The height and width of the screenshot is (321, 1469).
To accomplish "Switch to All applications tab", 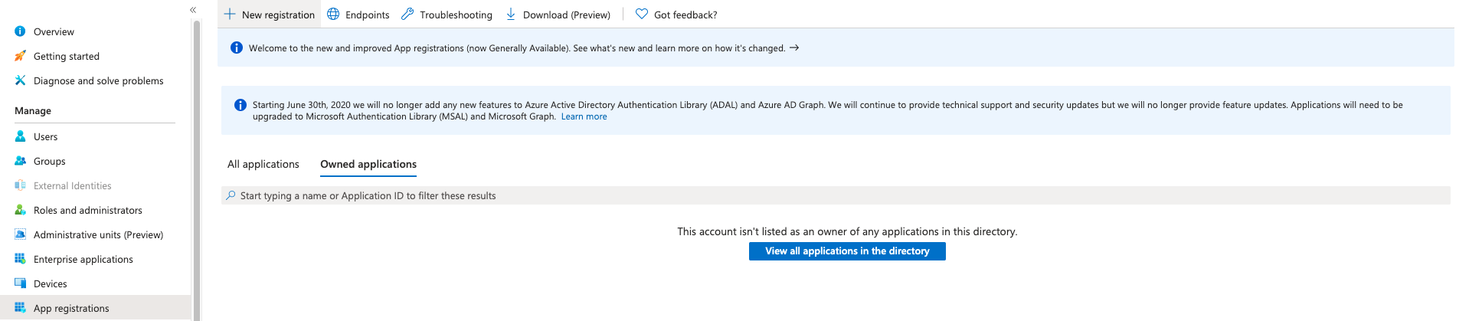I will [263, 164].
